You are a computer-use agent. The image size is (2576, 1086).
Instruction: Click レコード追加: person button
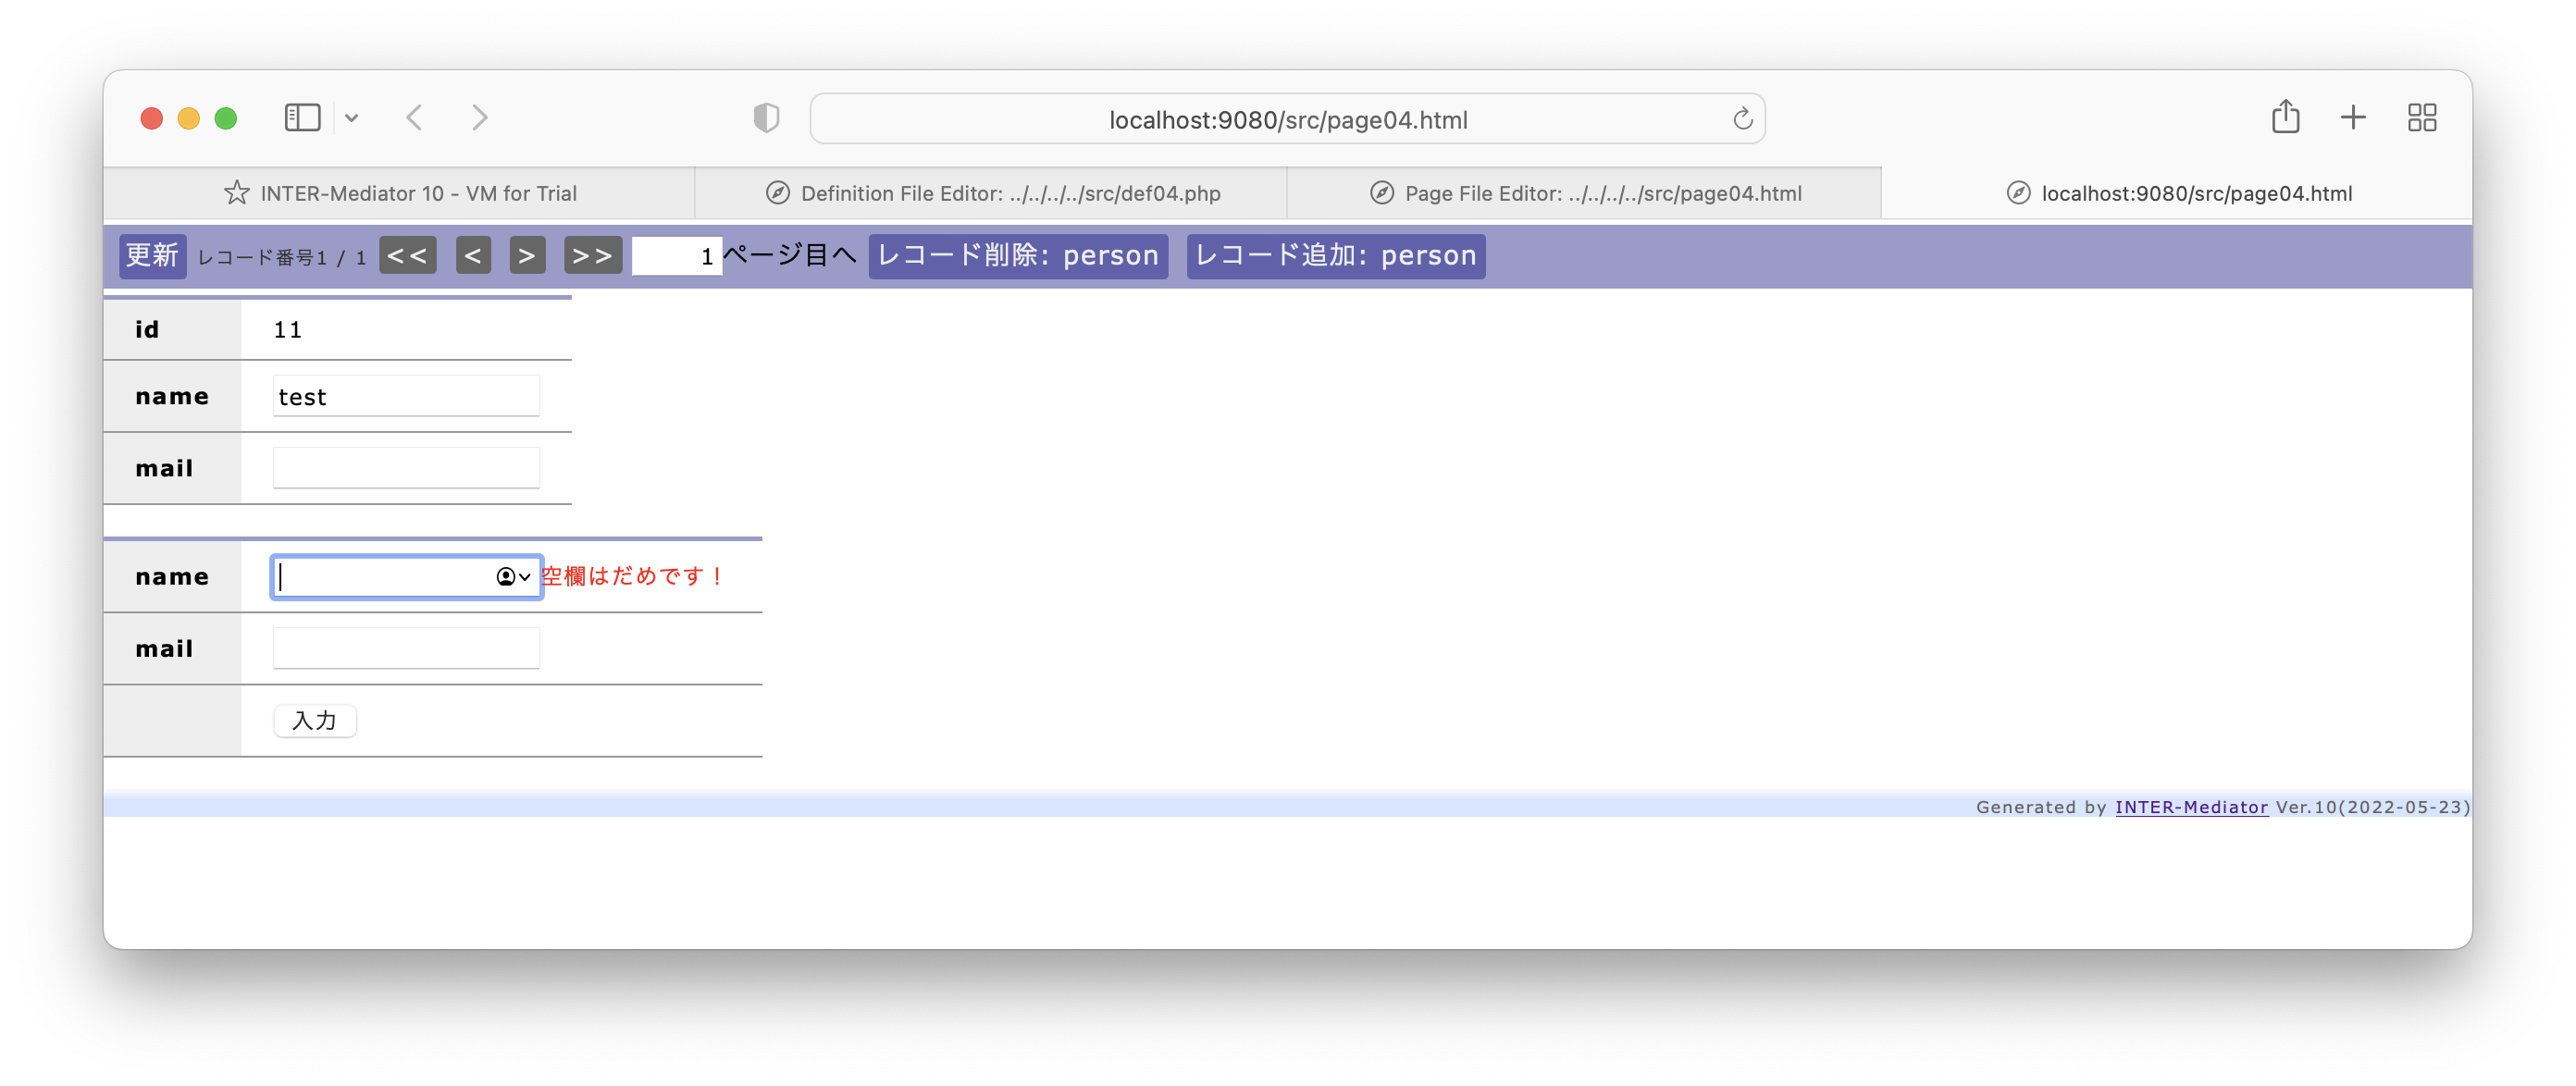1335,256
